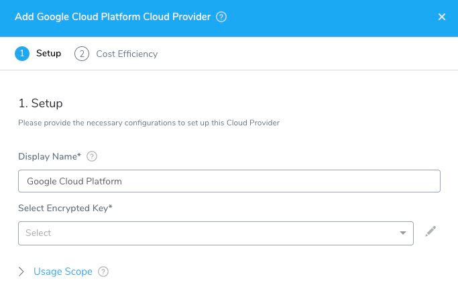This screenshot has width=458, height=289.
Task: Click the setup description text
Action: (149, 123)
